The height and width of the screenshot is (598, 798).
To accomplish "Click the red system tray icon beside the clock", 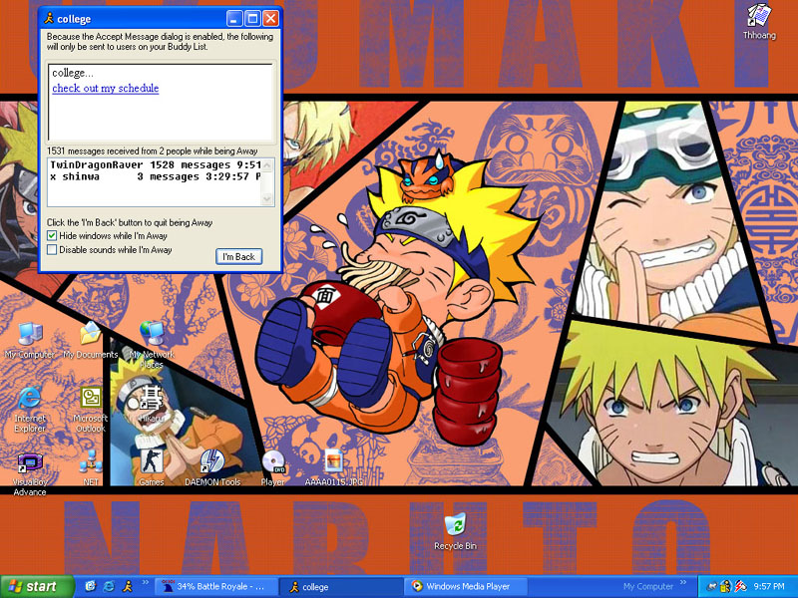I will tap(740, 586).
